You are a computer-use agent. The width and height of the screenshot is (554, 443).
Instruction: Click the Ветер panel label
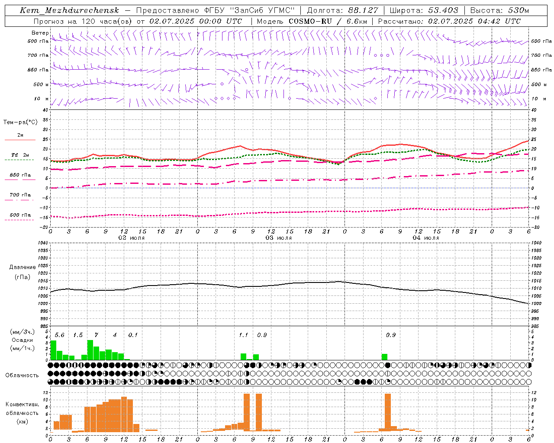40,33
